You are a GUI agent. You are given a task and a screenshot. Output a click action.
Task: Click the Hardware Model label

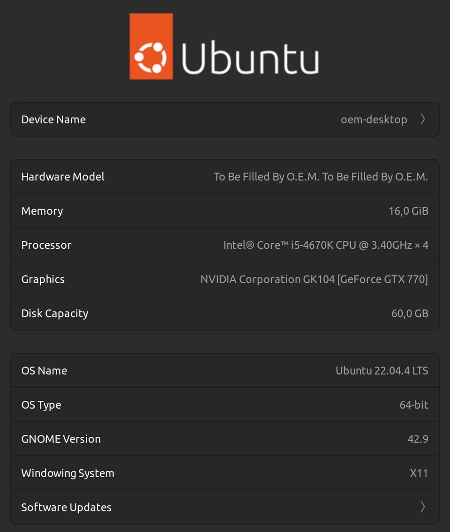click(x=63, y=177)
